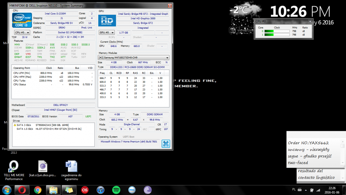Click the 'Microsoft Windows 7 Home Premium' OS field
Image resolution: width=346 pixels, height=195 pixels.
tap(129, 142)
